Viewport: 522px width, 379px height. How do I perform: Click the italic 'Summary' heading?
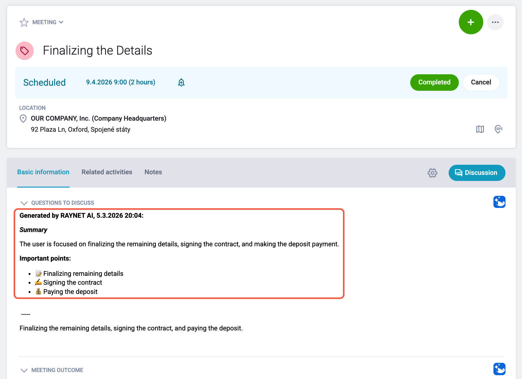[x=33, y=230]
